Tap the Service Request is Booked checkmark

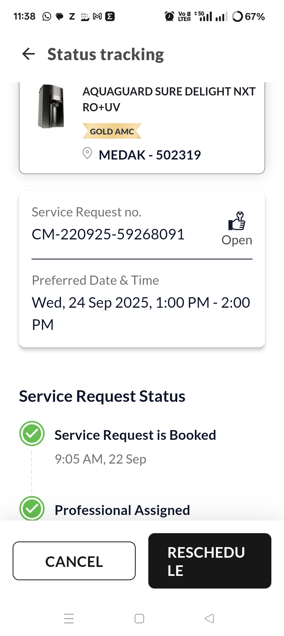32,433
